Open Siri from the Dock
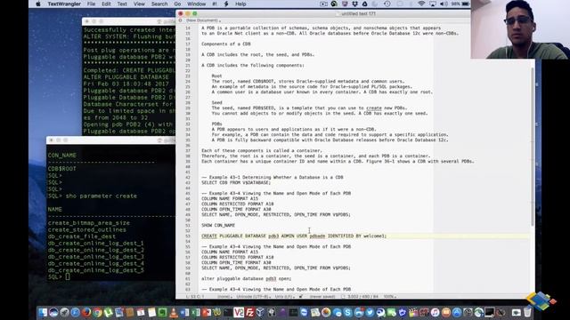Viewport: 570px width, 320px height. [53, 312]
